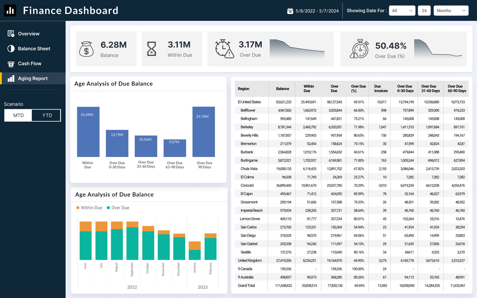Screen dimensions: 477x298
Task: Go to the Cash Flow page
Action: tap(30, 63)
